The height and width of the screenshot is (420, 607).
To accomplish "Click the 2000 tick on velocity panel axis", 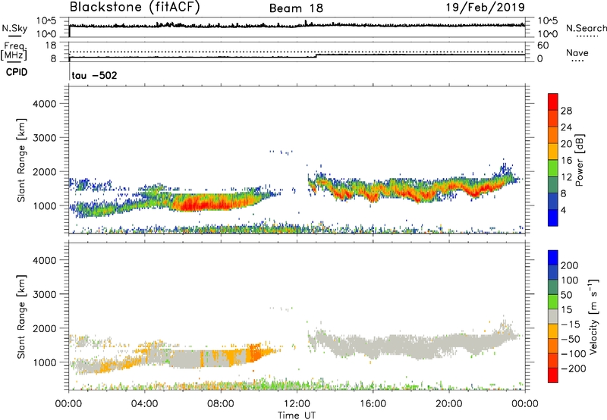I will coord(44,328).
